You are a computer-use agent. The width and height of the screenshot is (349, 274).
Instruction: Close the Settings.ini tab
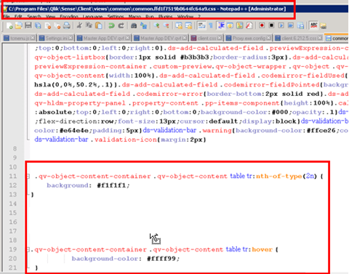71,38
